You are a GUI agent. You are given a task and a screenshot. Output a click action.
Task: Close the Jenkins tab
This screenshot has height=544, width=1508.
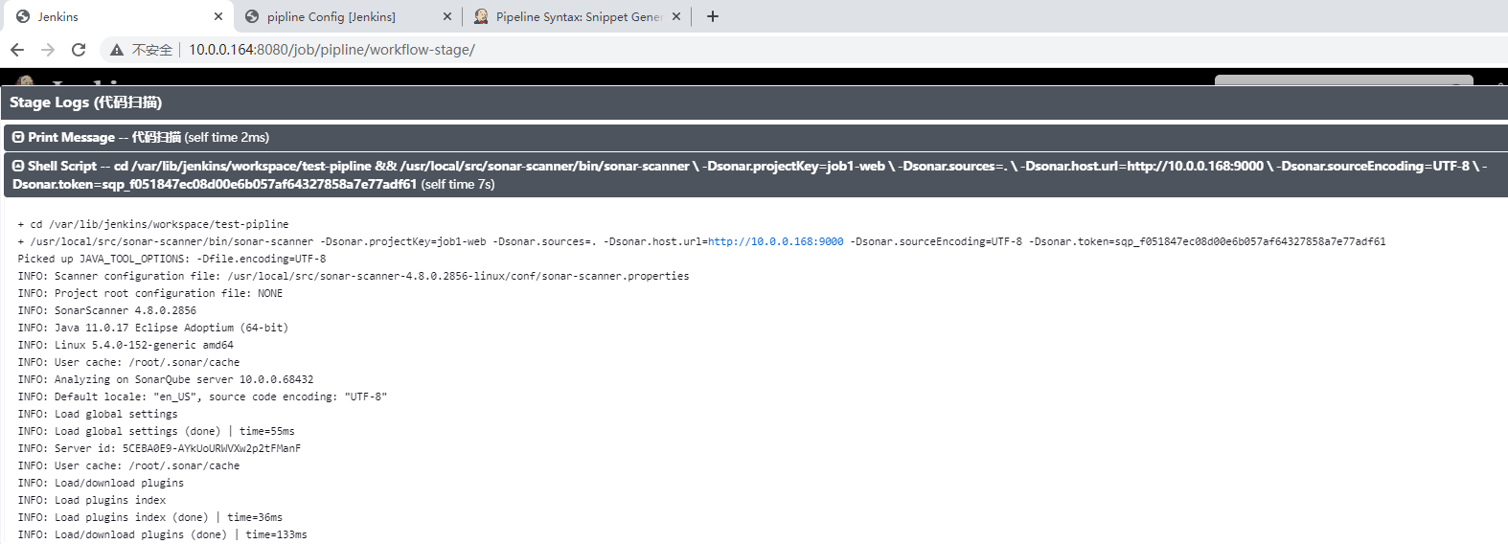pyautogui.click(x=218, y=16)
